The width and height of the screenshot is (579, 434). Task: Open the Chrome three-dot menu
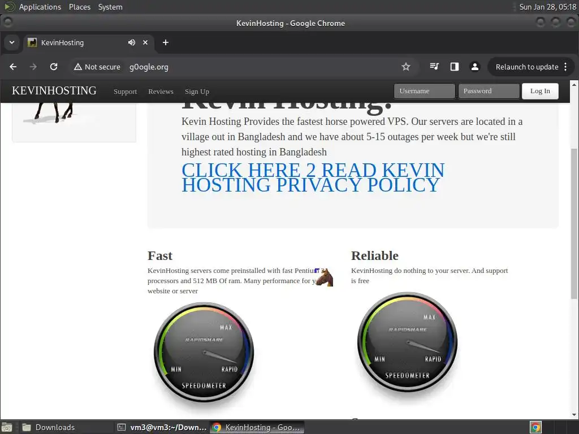565,67
